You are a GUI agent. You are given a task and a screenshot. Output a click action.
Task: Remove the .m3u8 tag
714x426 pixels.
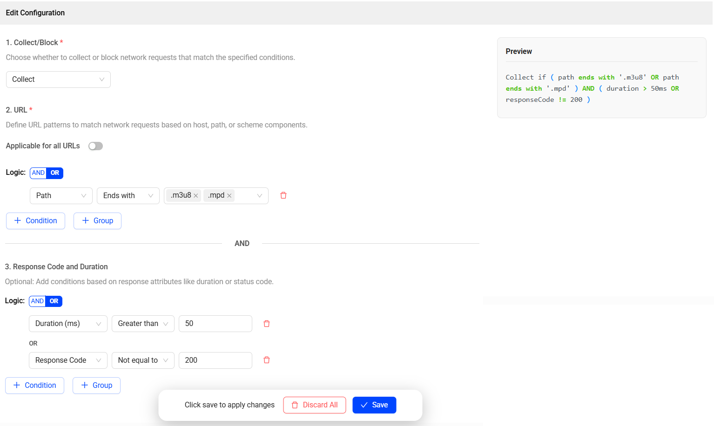(196, 196)
